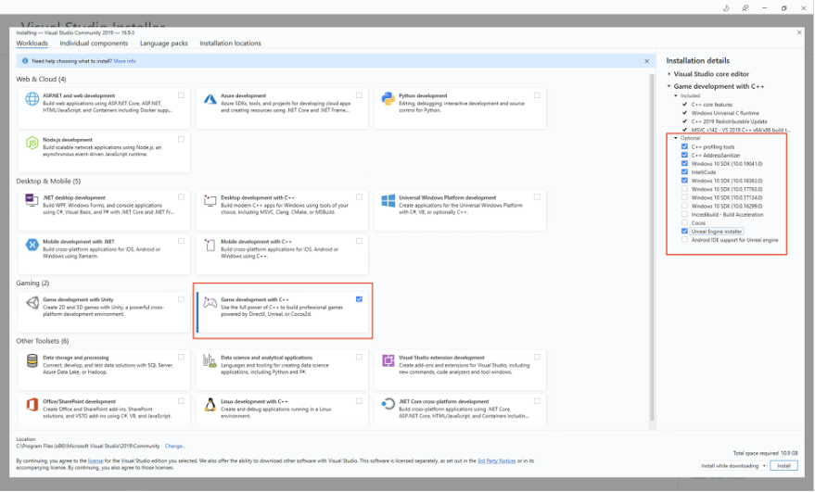Collapse the Included components list
This screenshot has width=815, height=492.
coord(676,95)
